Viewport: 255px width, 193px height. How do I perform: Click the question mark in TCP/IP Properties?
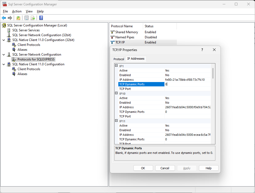202,50
